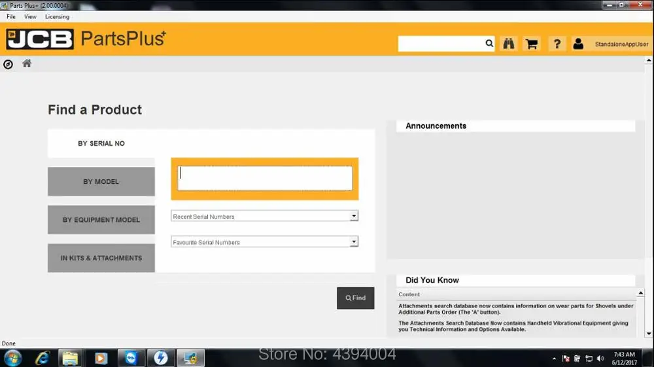Show hidden tray icons arrow
This screenshot has width=654, height=367.
[554, 358]
